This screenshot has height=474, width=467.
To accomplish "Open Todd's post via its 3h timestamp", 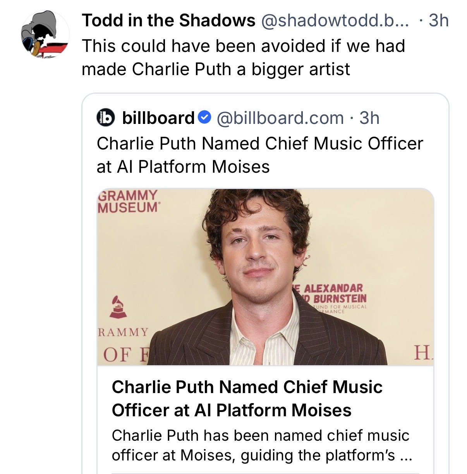I will pos(439,21).
